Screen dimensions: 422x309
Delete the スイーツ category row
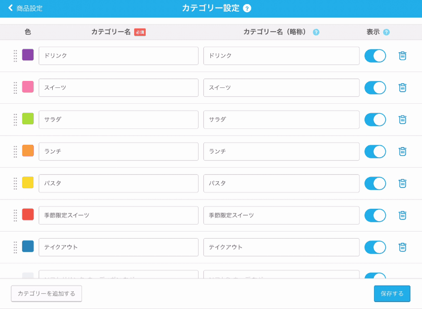(402, 87)
